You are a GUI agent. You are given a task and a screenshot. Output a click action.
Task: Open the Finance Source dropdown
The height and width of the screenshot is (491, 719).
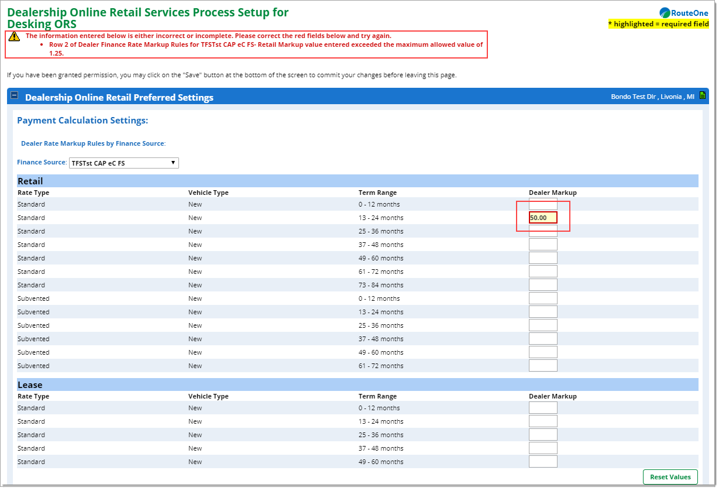(124, 163)
